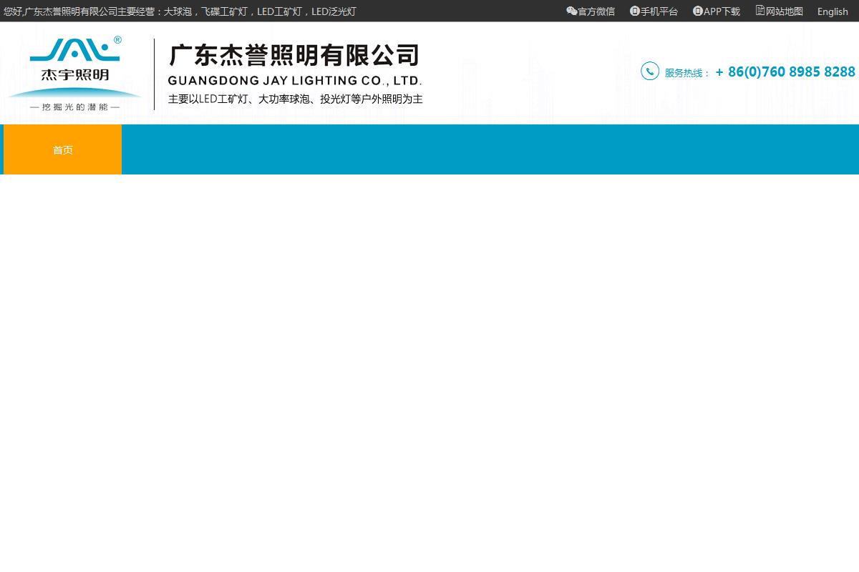Image resolution: width=859 pixels, height=572 pixels.
Task: Click the hotline number + 86(0)760 8985 8288
Action: (785, 71)
